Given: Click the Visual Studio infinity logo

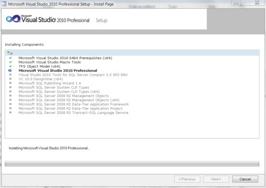Looking at the screenshot, I should point(13,19).
